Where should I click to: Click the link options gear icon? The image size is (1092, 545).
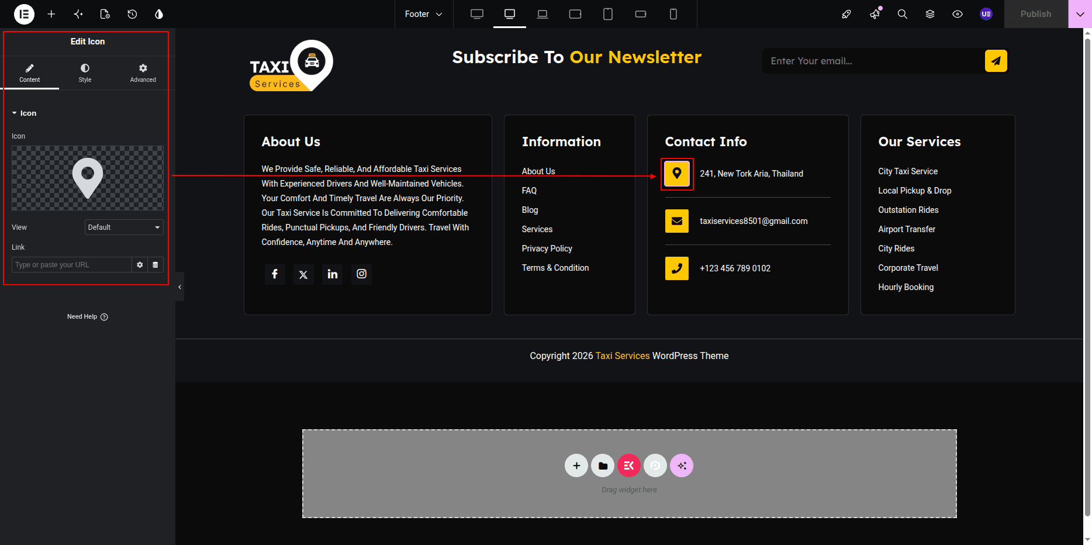tap(140, 265)
